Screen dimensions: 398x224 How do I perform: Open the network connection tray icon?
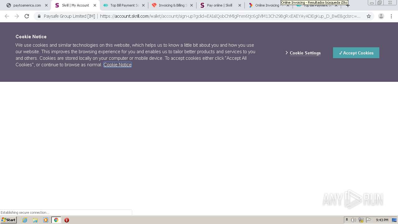pyautogui.click(x=361, y=220)
